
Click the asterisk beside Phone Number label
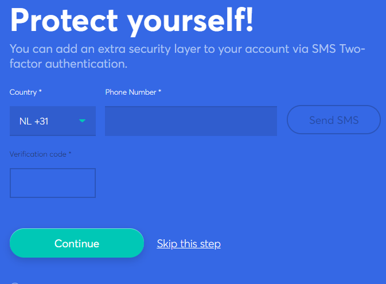tap(160, 92)
